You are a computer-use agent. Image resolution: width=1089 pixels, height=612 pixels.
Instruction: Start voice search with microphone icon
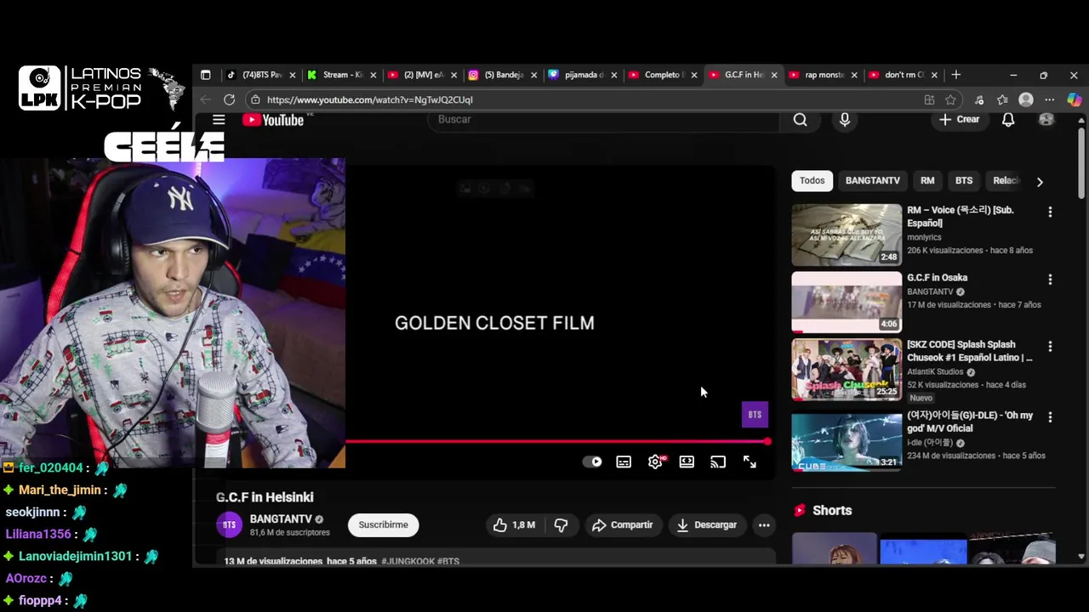(845, 120)
